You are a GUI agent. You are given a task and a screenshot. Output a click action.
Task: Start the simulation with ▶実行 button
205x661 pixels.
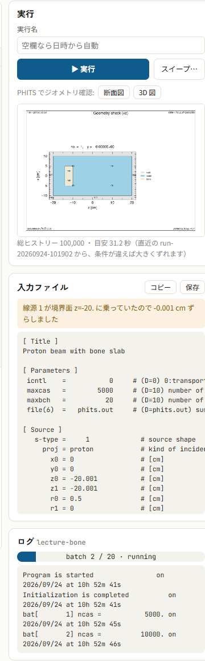(x=83, y=69)
